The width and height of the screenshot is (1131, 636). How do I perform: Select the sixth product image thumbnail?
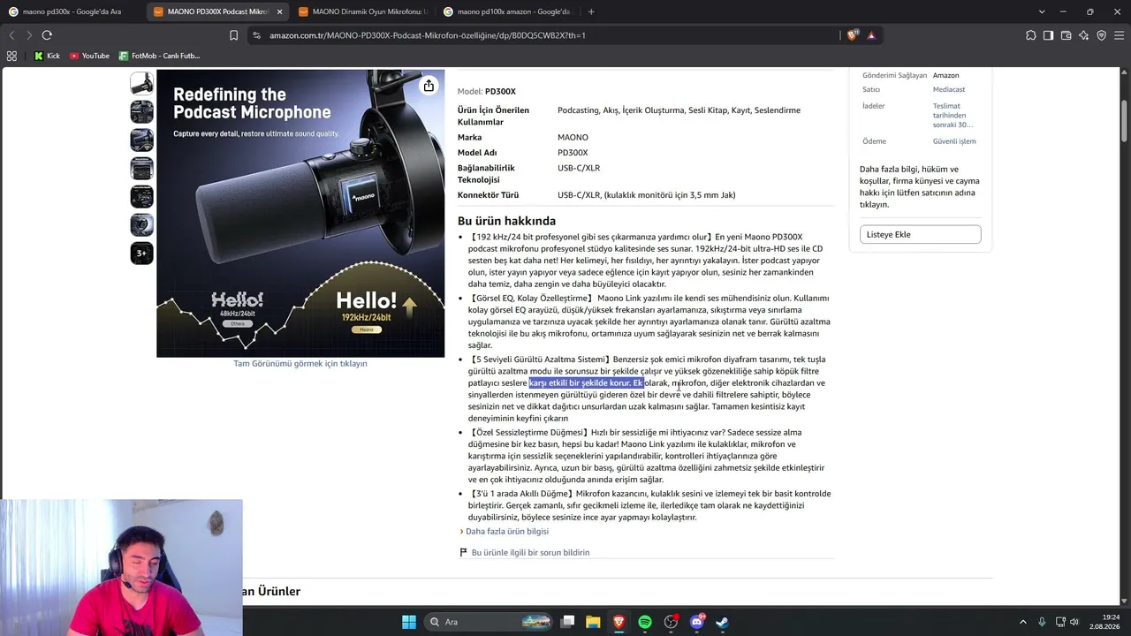(141, 224)
